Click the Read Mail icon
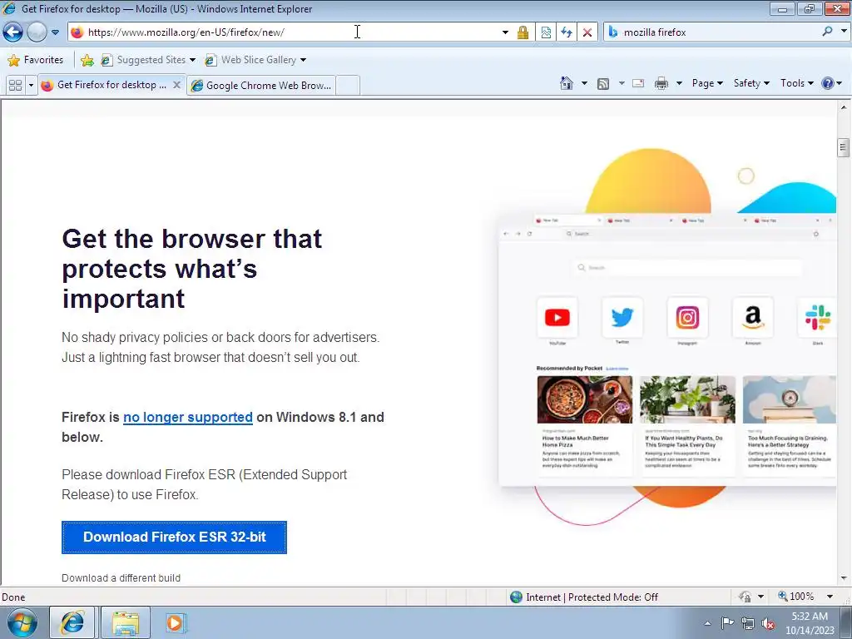 coord(638,83)
